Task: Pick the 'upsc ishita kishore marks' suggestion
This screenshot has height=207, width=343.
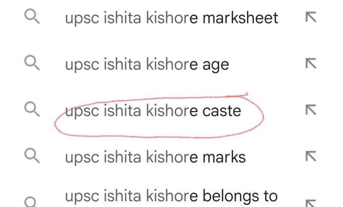Action: click(x=155, y=157)
